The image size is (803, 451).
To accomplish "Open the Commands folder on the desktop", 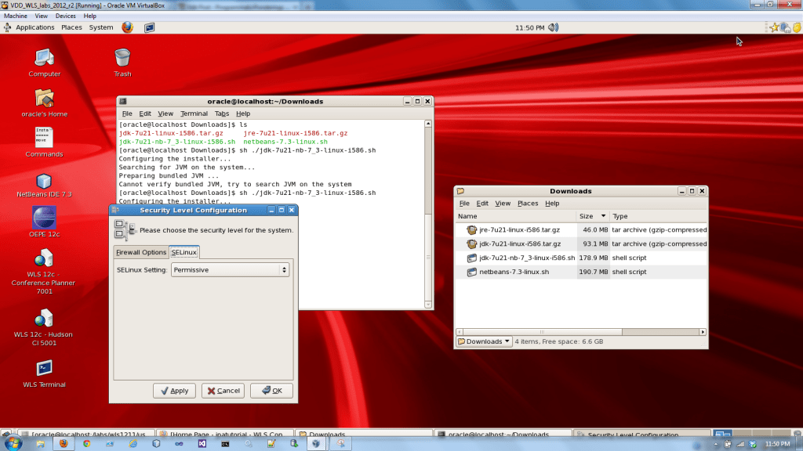I will coord(44,139).
